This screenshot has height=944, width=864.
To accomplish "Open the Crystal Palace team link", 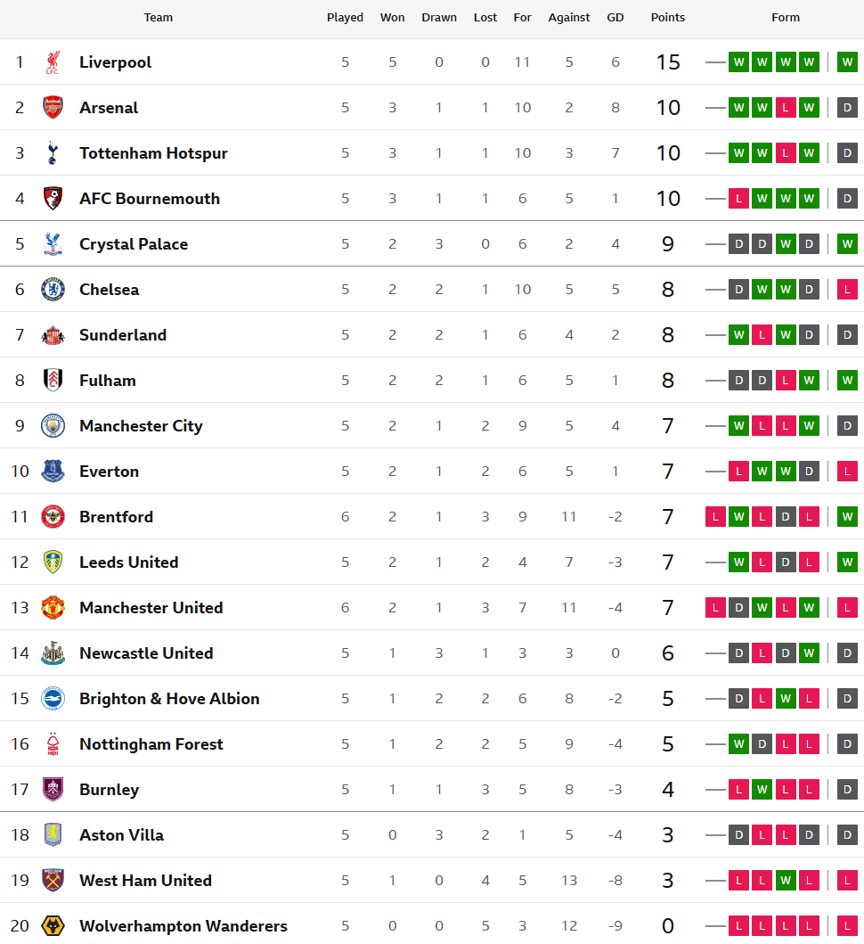I will (134, 244).
